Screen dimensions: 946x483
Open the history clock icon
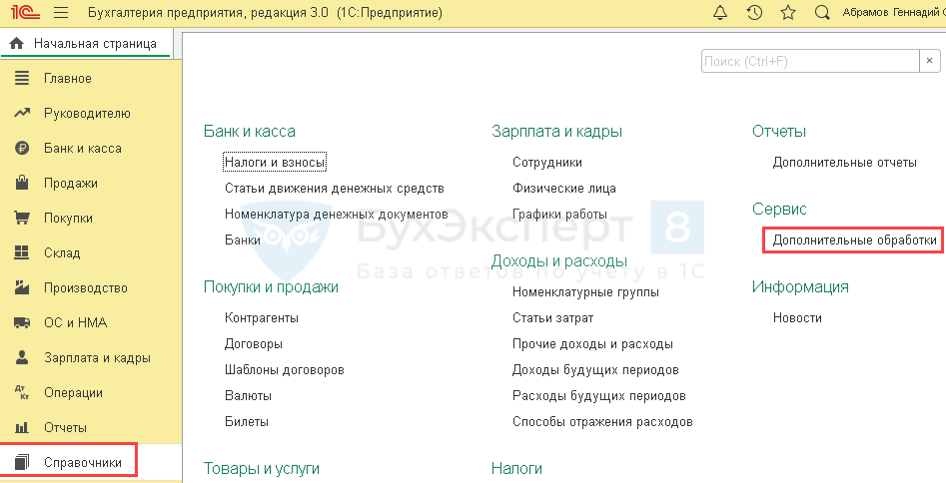click(x=755, y=13)
